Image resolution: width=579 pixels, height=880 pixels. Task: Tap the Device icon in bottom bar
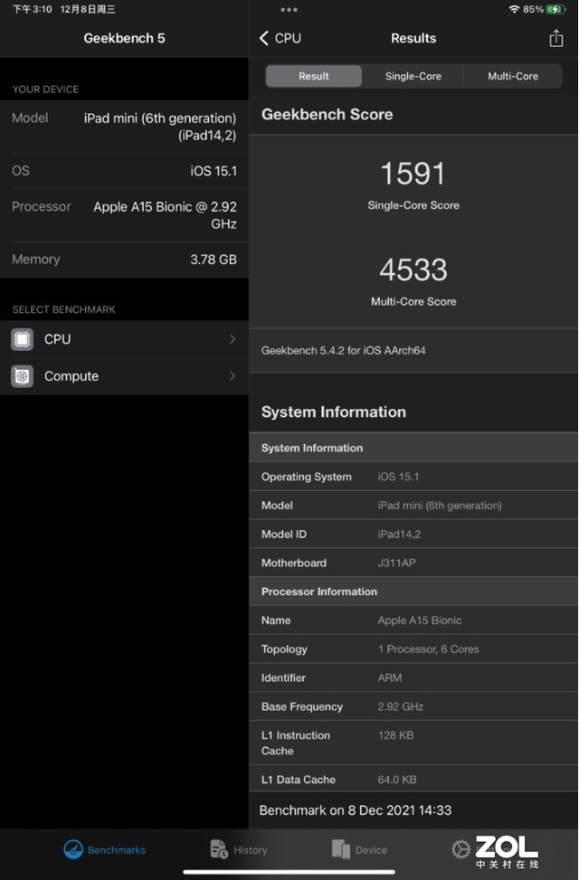tap(341, 849)
